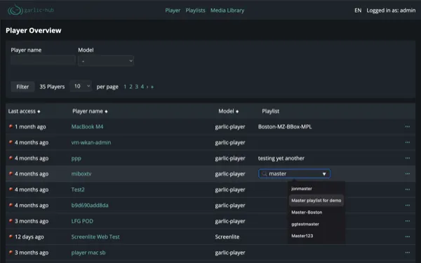Image resolution: width=421 pixels, height=263 pixels.
Task: Open actions menu for LFG POD row
Action: coord(407,221)
